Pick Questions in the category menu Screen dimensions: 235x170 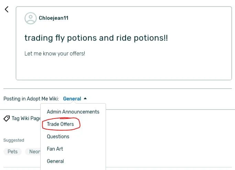click(58, 136)
